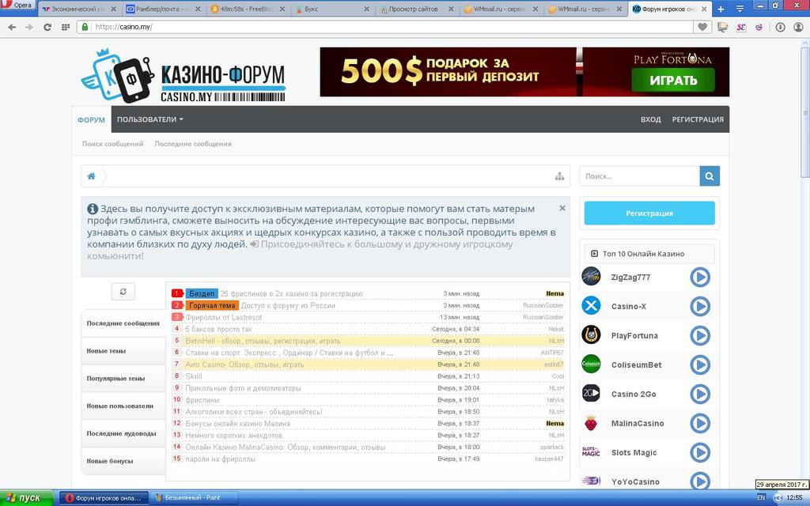Open the Opera menu button
Screen dimensions: 810x506
point(18,6)
